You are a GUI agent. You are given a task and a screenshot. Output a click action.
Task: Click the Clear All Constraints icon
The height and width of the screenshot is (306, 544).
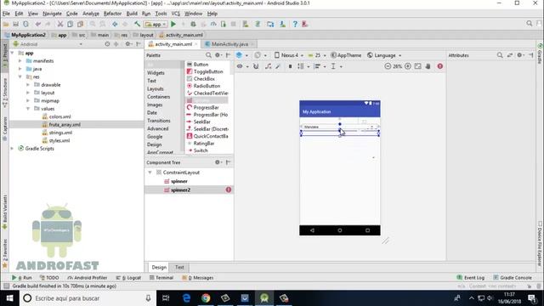(x=269, y=66)
